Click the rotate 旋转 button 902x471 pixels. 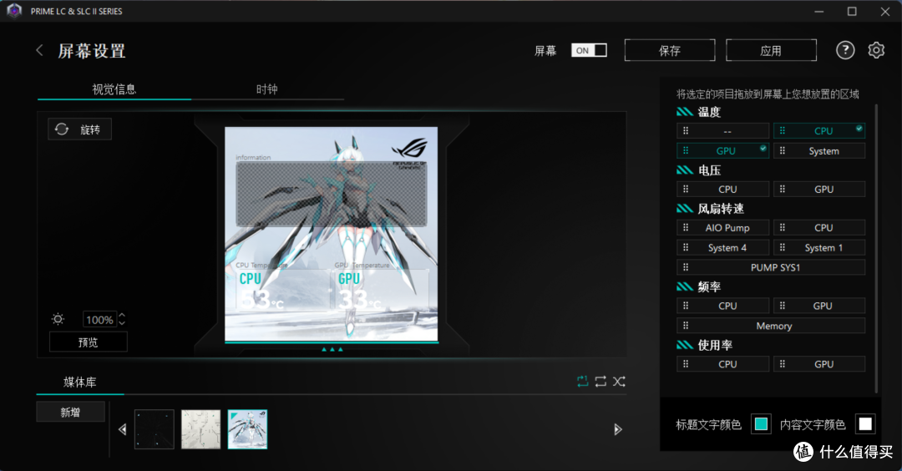click(79, 129)
